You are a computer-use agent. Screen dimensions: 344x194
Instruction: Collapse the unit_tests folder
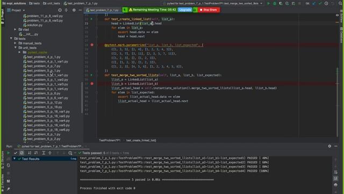15,48
